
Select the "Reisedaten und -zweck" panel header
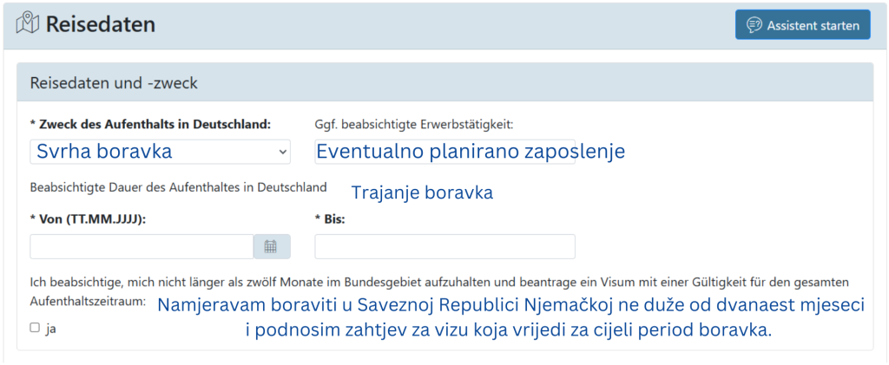click(445, 83)
